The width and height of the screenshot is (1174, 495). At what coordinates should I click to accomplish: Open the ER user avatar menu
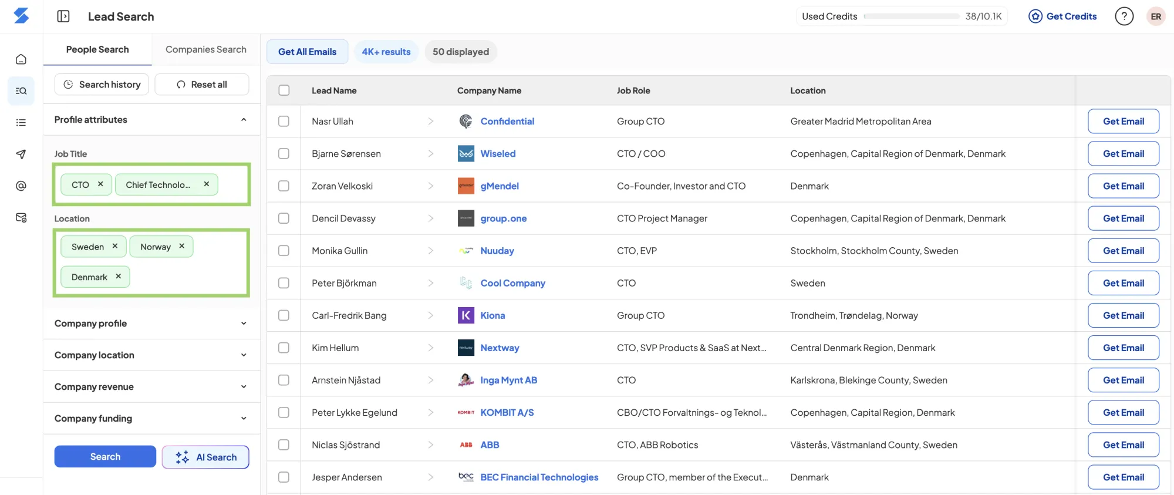pyautogui.click(x=1156, y=16)
